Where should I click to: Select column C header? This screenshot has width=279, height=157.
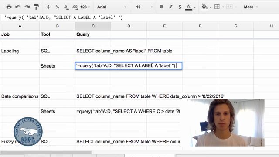pyautogui.click(x=93, y=26)
